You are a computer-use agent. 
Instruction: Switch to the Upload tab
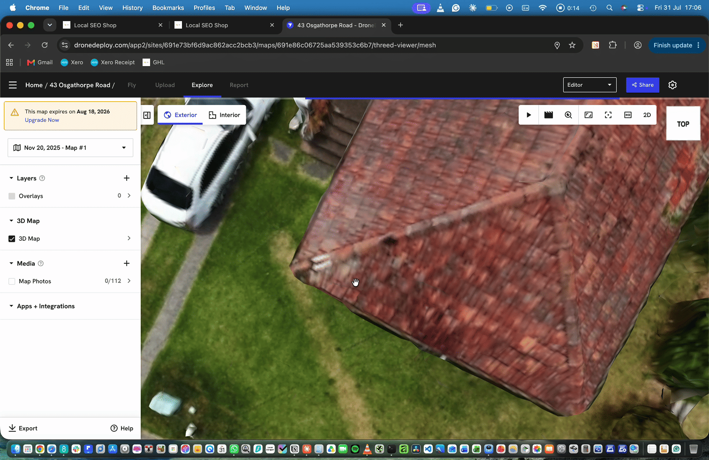165,85
